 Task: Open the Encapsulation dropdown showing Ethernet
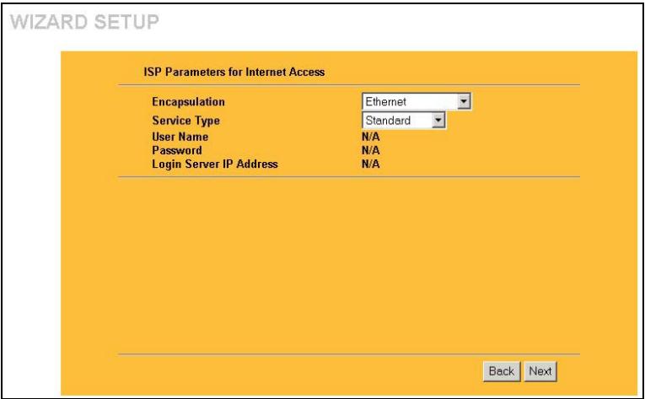417,102
